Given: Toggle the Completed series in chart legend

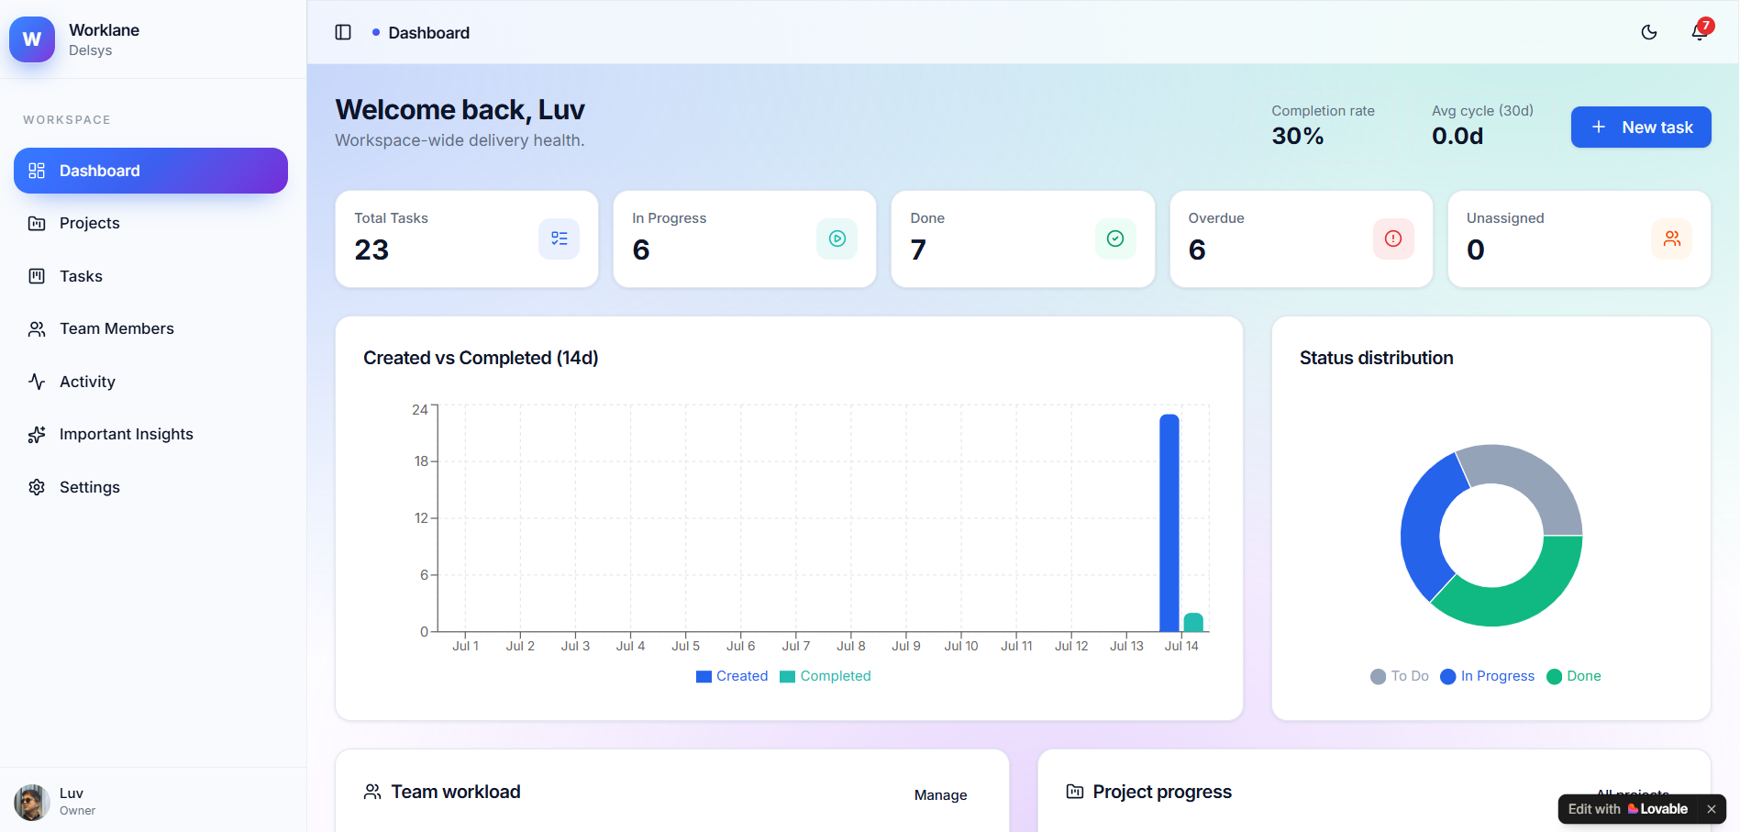Looking at the screenshot, I should (826, 676).
